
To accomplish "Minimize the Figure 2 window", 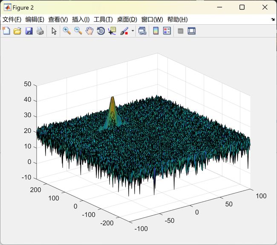I will point(219,7).
